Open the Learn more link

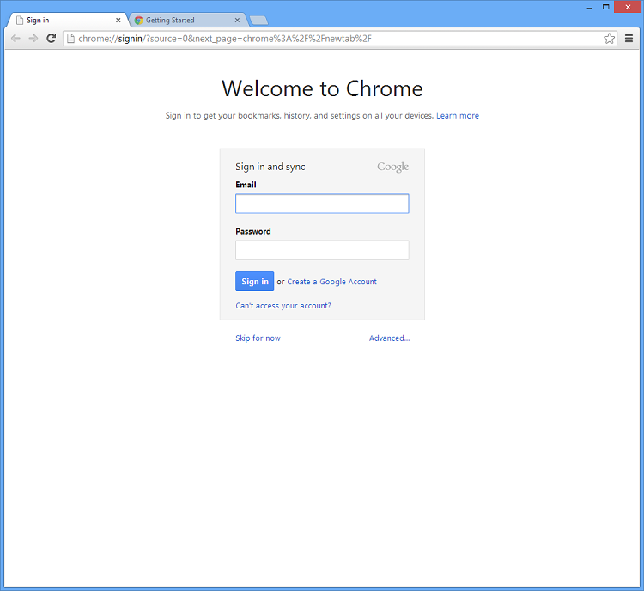(x=458, y=116)
